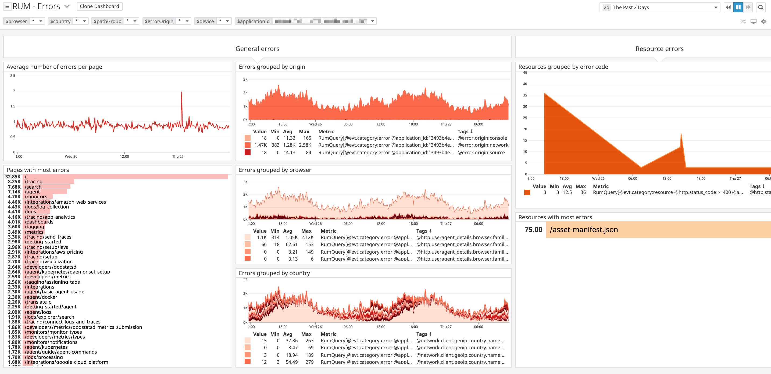Click the resource error code legend swatch

click(x=527, y=192)
